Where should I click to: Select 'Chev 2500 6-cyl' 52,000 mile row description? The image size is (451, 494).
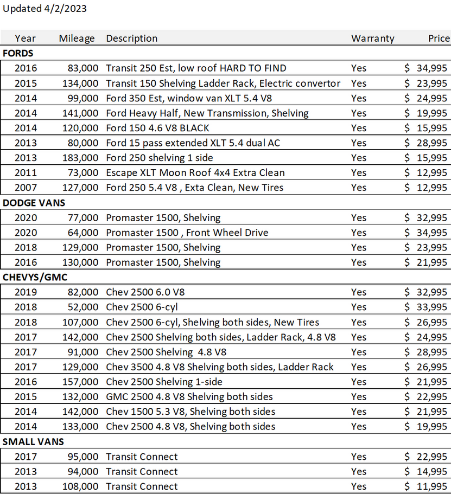click(x=142, y=307)
